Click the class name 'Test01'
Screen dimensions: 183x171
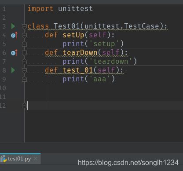(x=67, y=26)
